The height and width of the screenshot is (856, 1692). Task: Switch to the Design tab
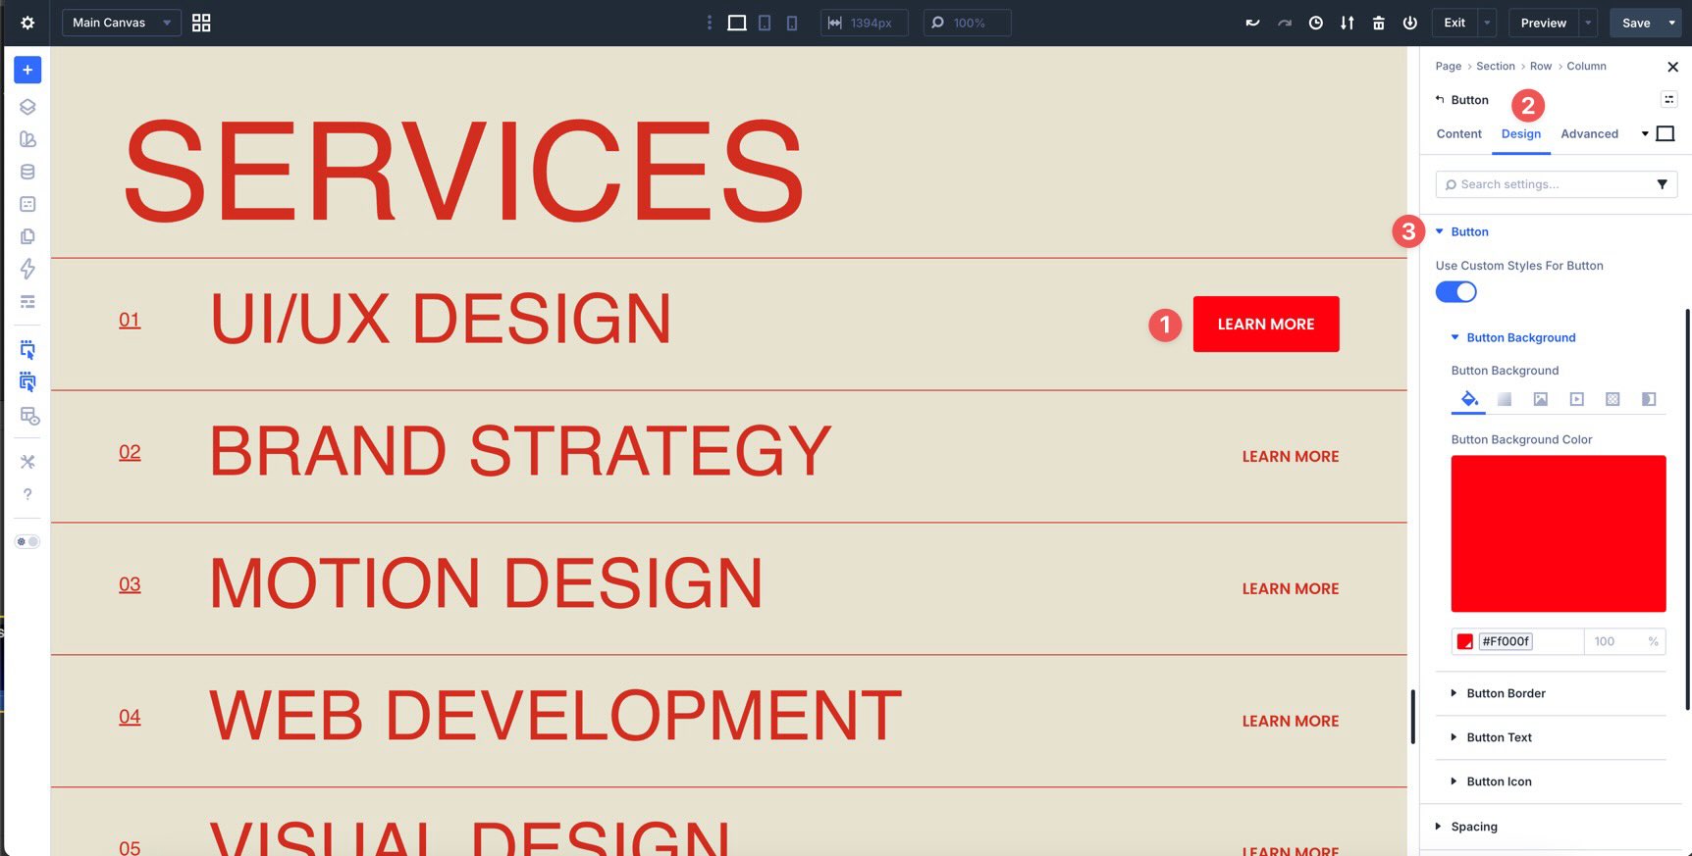click(x=1520, y=133)
